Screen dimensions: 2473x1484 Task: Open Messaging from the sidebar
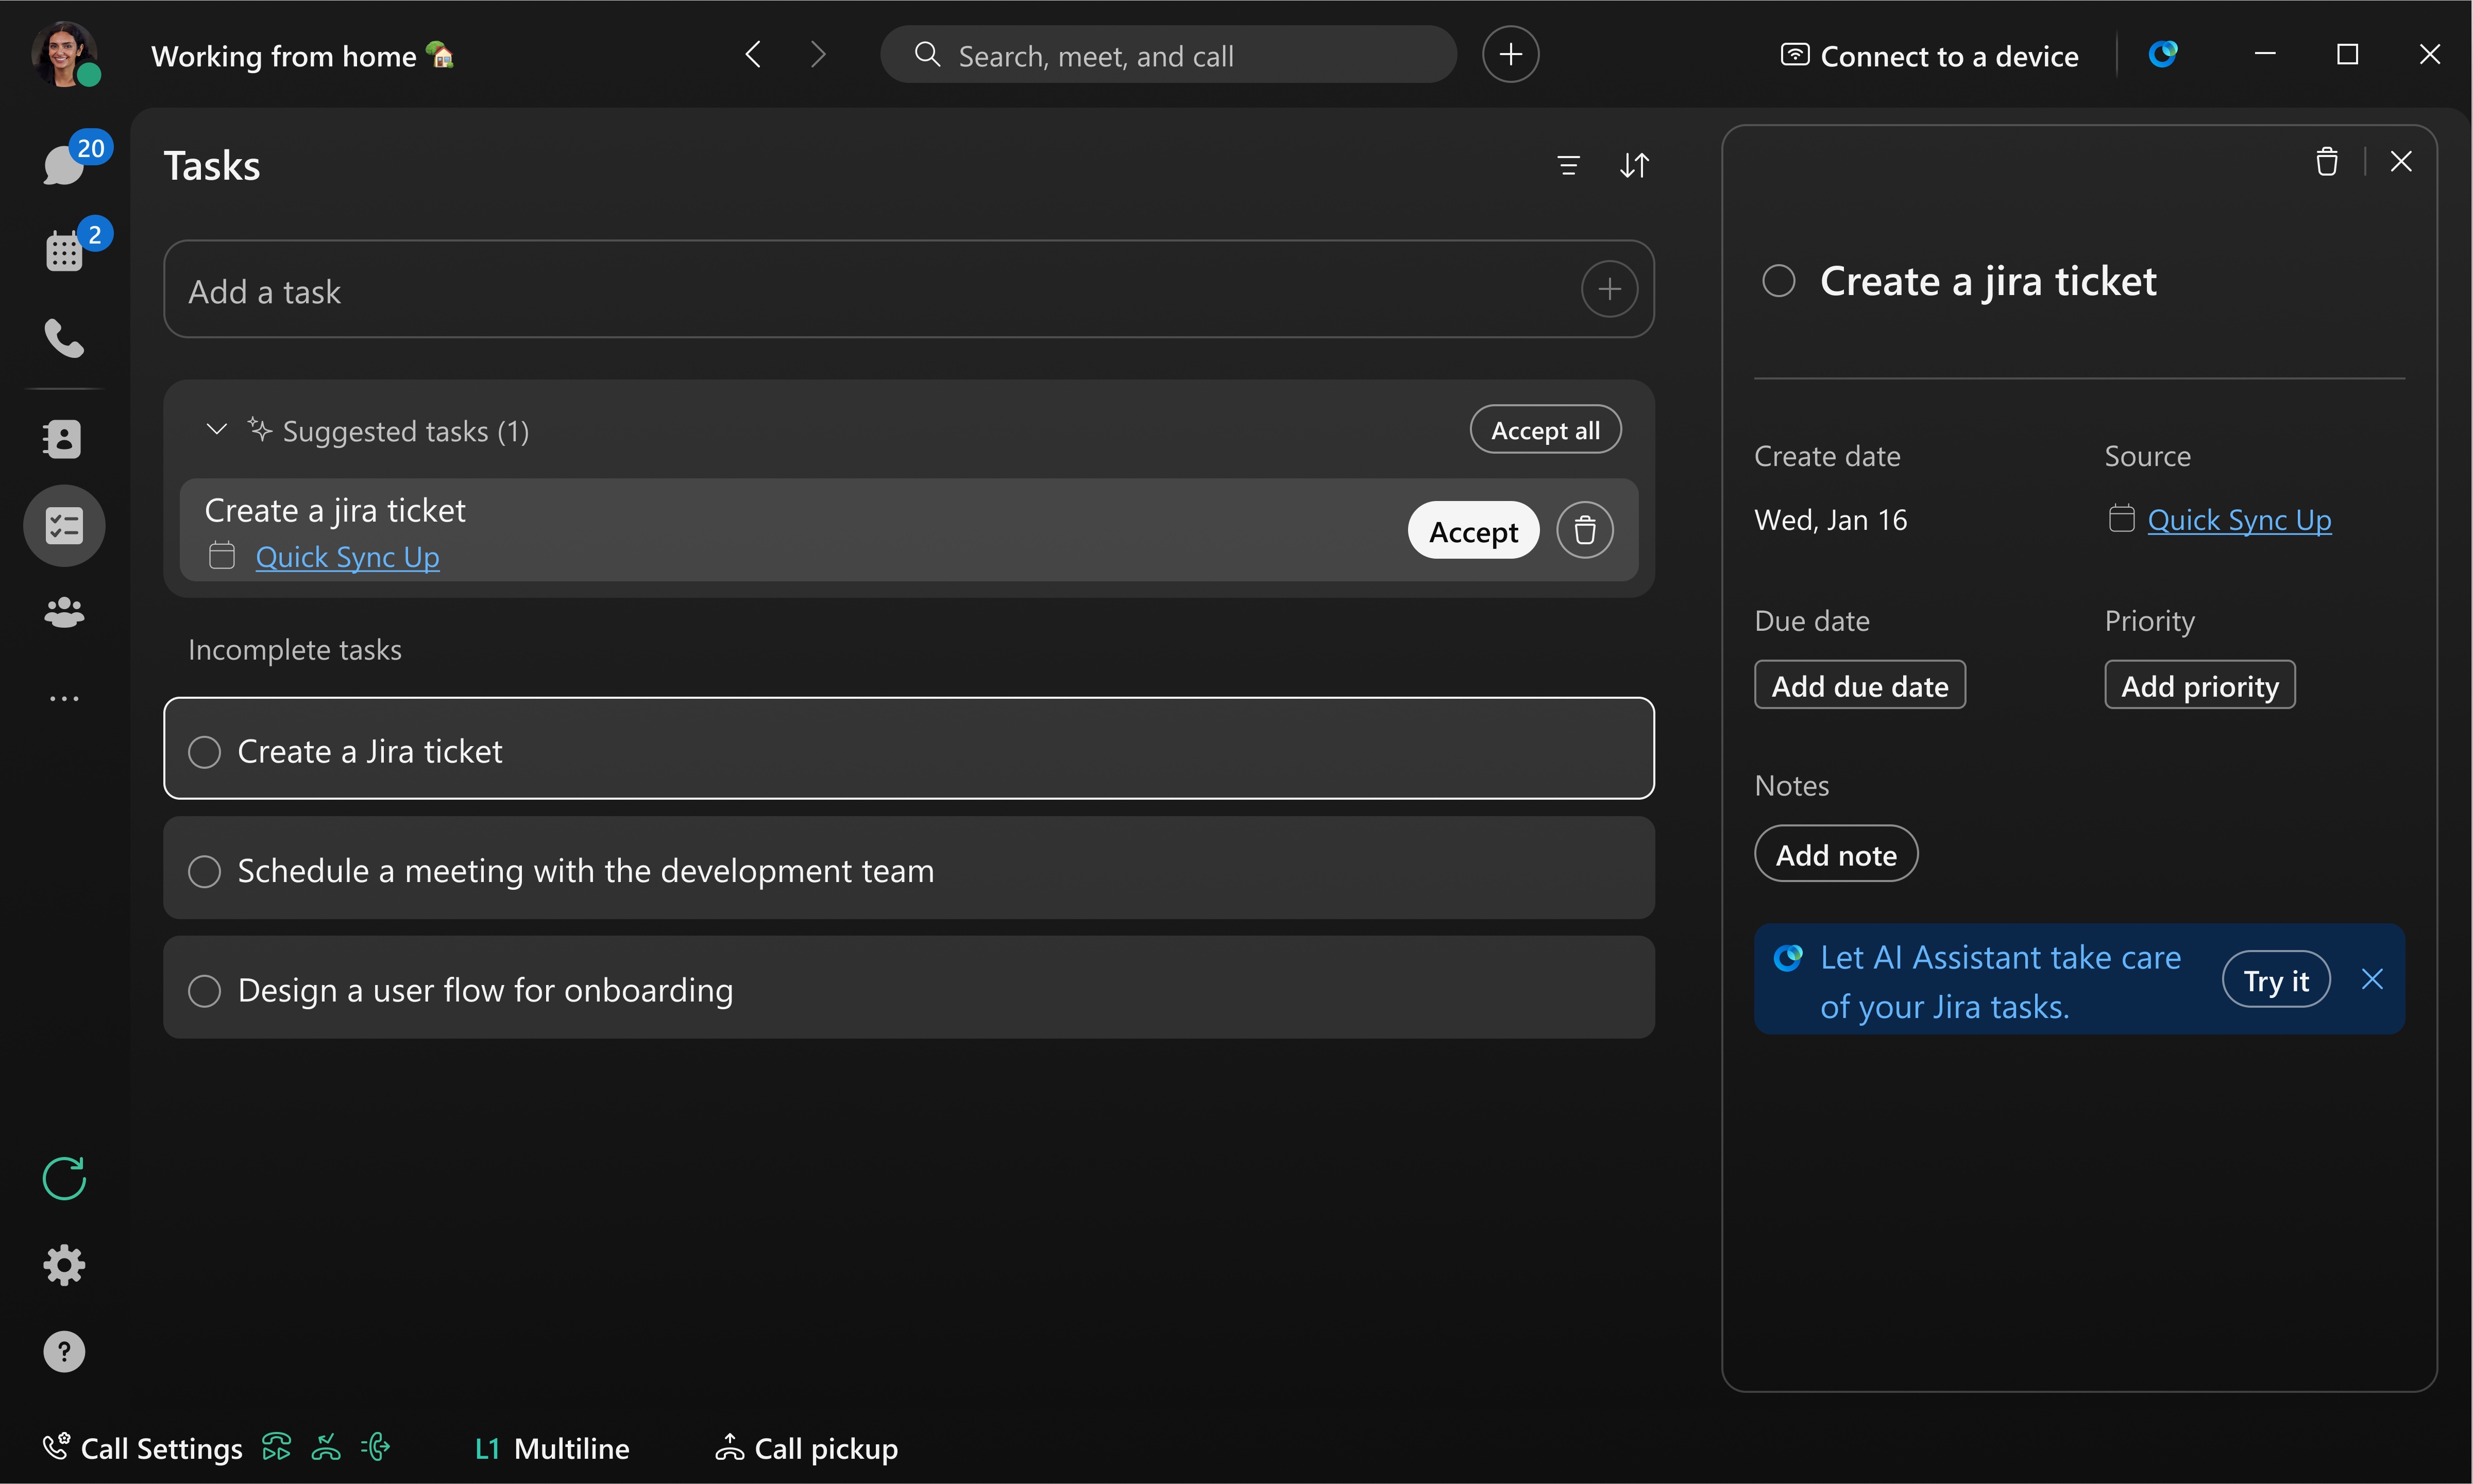[64, 163]
